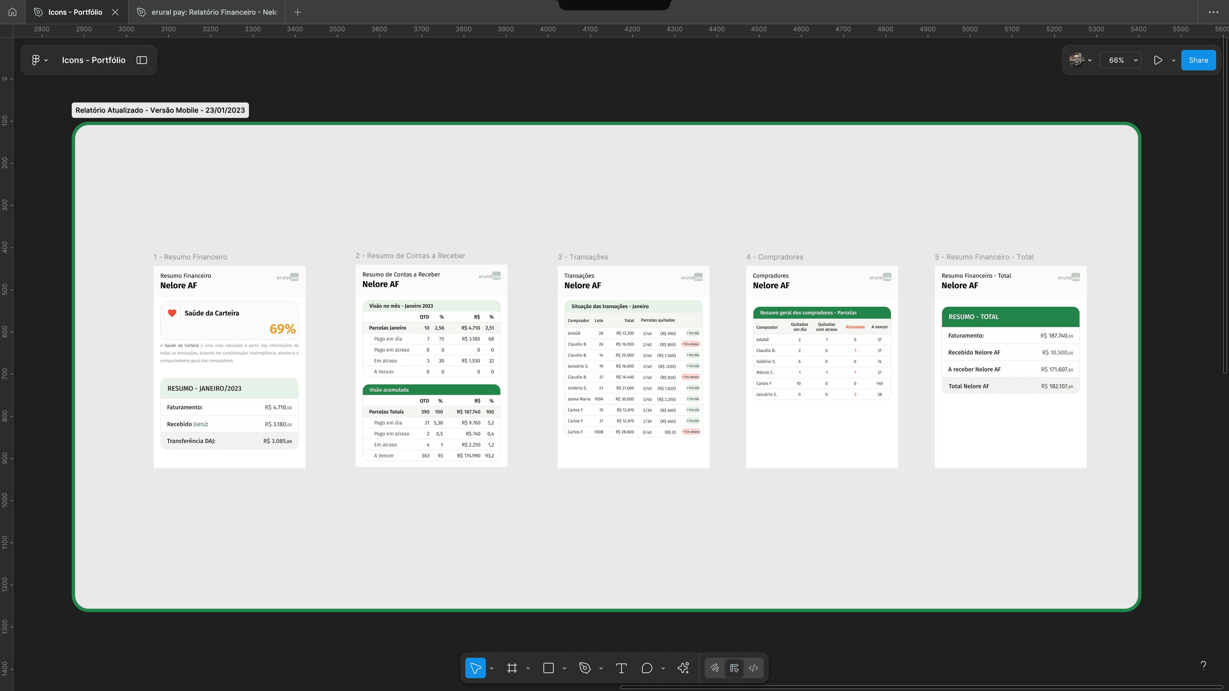Expand Frame tool options chevron

tap(528, 668)
